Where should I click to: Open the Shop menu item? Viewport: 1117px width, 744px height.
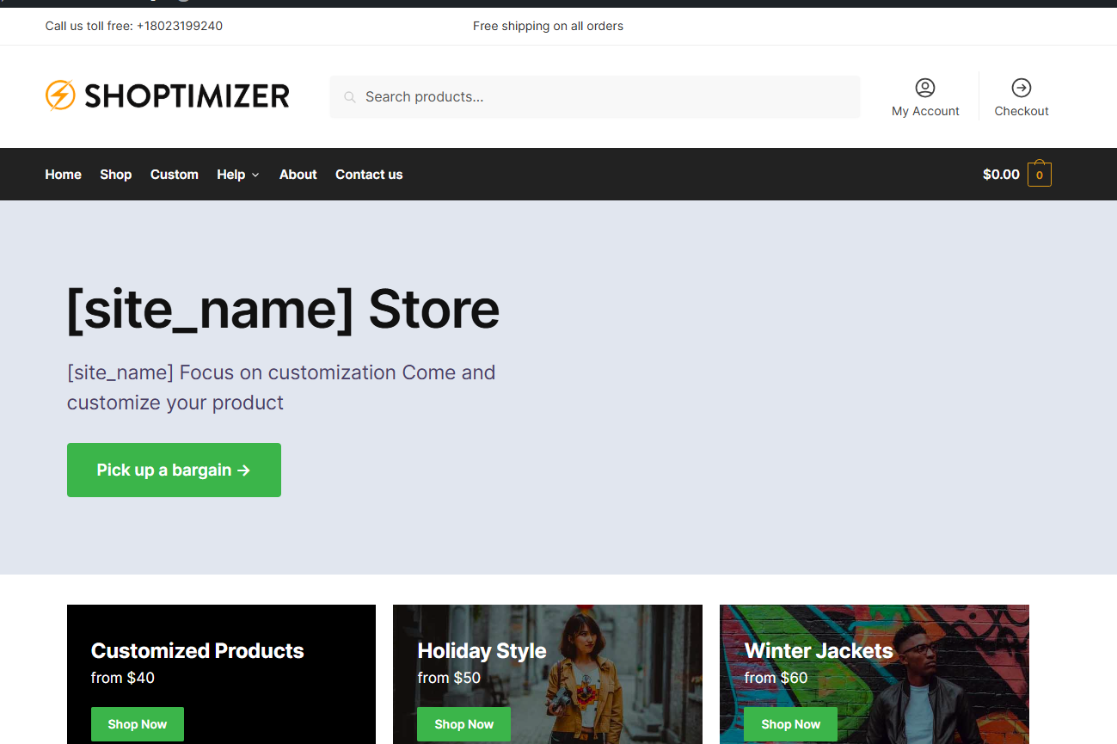click(x=116, y=174)
